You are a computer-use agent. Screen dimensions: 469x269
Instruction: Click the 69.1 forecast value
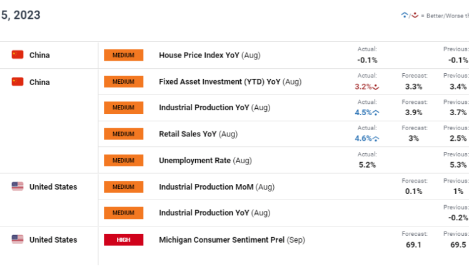pyautogui.click(x=414, y=245)
